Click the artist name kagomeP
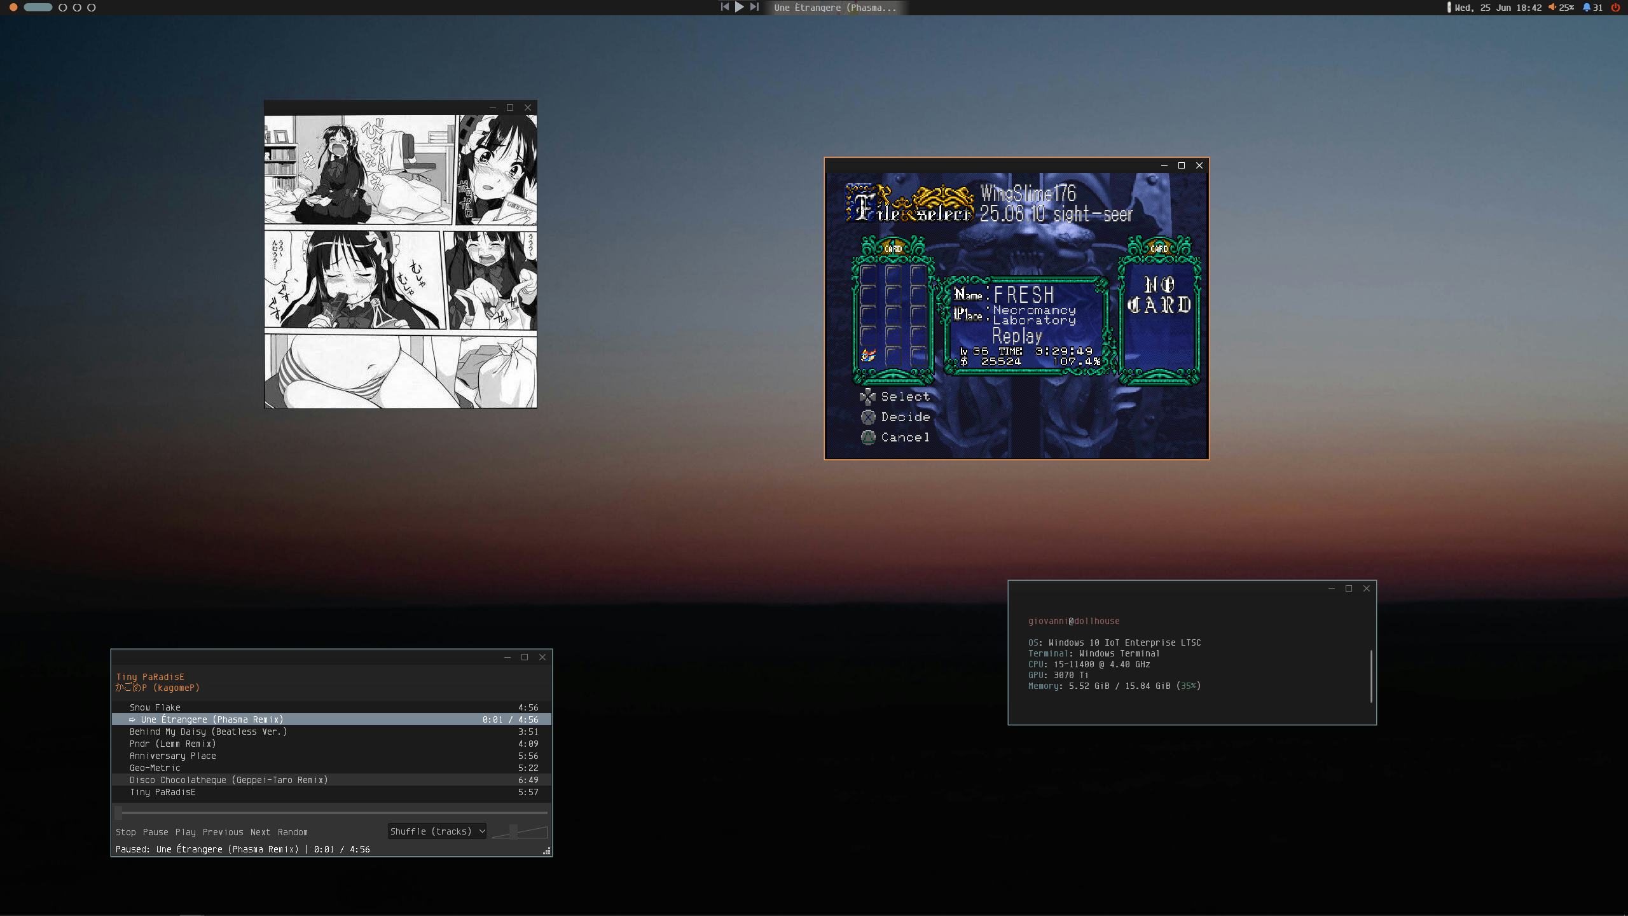Image resolution: width=1628 pixels, height=916 pixels. coord(158,688)
